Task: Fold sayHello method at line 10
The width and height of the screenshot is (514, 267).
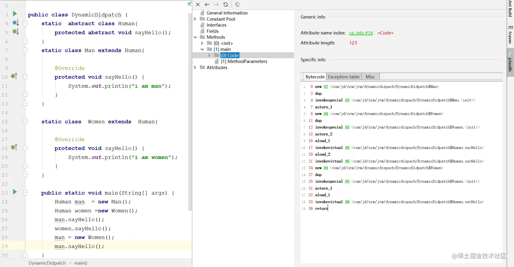Action: click(x=25, y=77)
